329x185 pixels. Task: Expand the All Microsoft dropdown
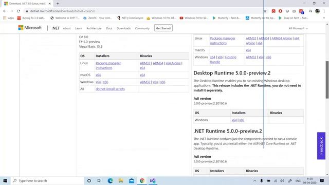pyautogui.click(x=298, y=28)
